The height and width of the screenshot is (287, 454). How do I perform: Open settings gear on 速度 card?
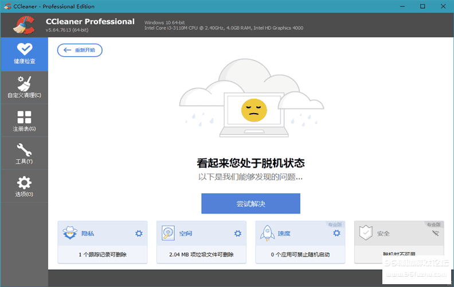[x=336, y=233]
